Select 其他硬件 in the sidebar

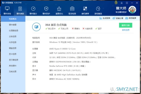click(x=13, y=66)
